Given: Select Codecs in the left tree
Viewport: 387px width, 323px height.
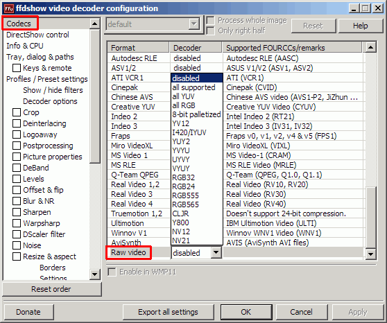Looking at the screenshot, I should click(19, 24).
